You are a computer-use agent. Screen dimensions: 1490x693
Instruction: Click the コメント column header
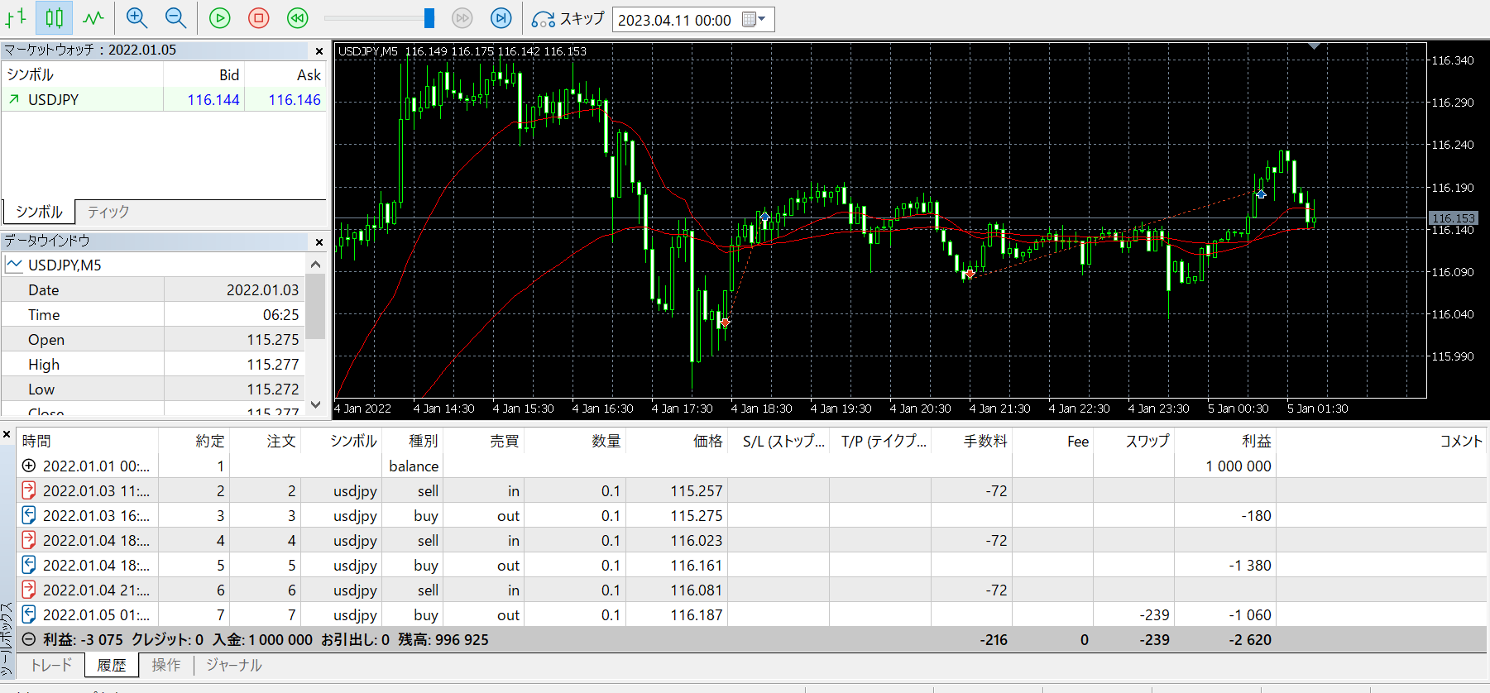click(x=1461, y=442)
